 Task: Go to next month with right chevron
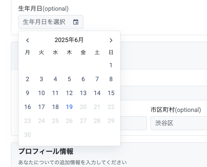(111, 40)
